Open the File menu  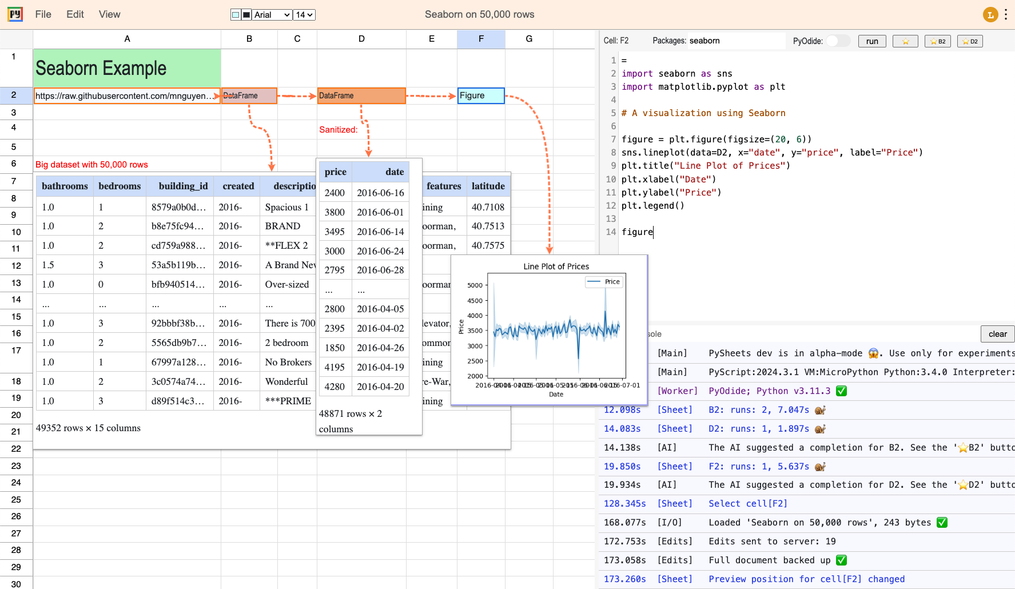point(42,14)
